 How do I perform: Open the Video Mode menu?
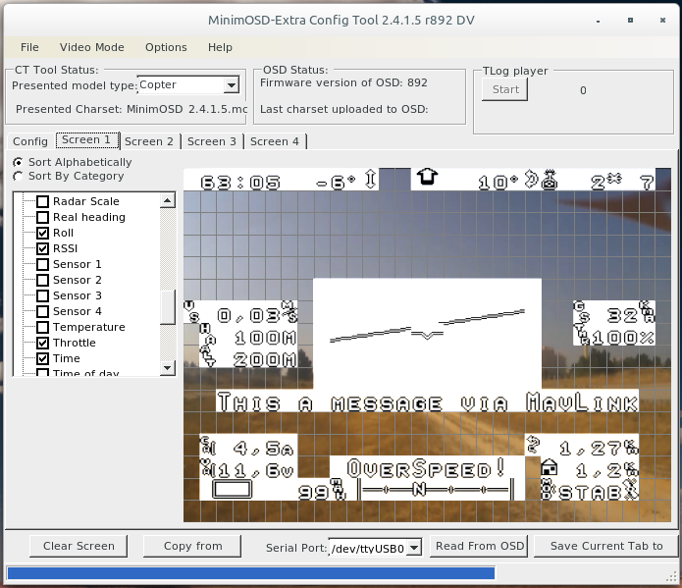click(91, 47)
